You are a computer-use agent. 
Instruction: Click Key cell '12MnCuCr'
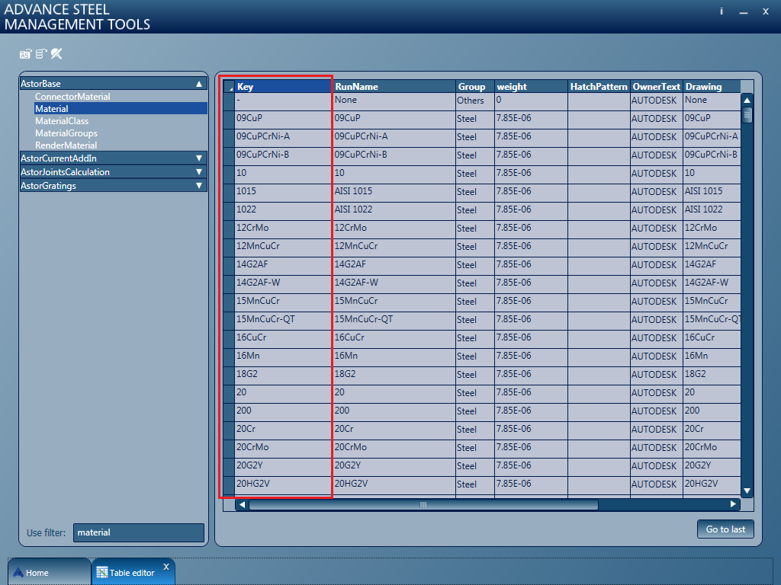click(284, 248)
